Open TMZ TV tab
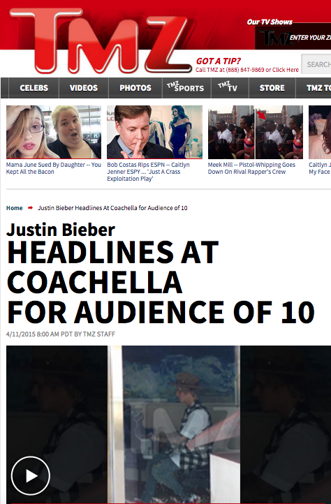 point(230,88)
